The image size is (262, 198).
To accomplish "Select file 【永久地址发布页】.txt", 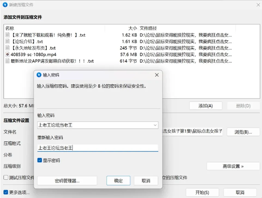I will [x=33, y=48].
